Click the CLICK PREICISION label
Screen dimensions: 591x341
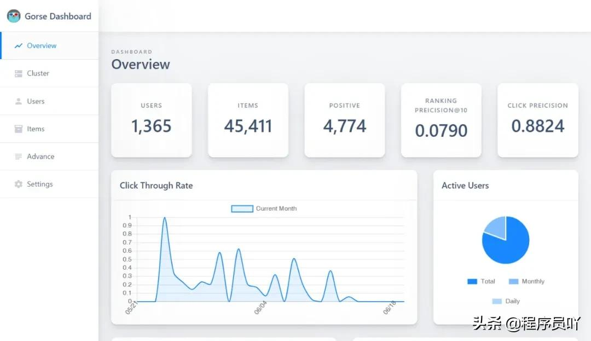[x=538, y=106]
